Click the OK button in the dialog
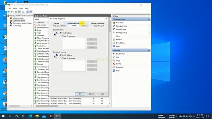The image size is (212, 119). pos(80,94)
